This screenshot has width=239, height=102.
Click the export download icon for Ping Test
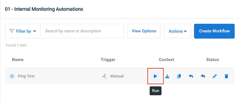[167, 76]
